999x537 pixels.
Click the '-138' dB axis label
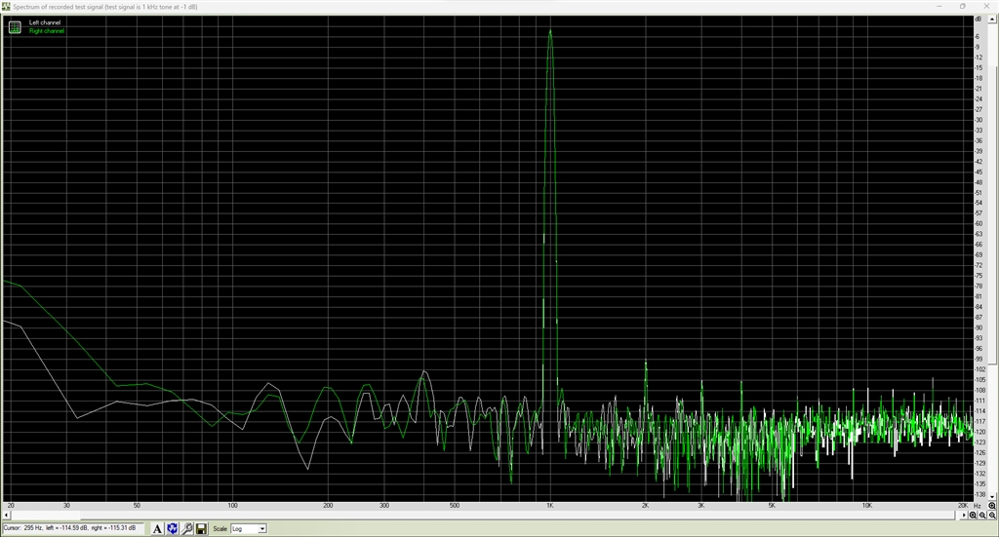coord(979,494)
